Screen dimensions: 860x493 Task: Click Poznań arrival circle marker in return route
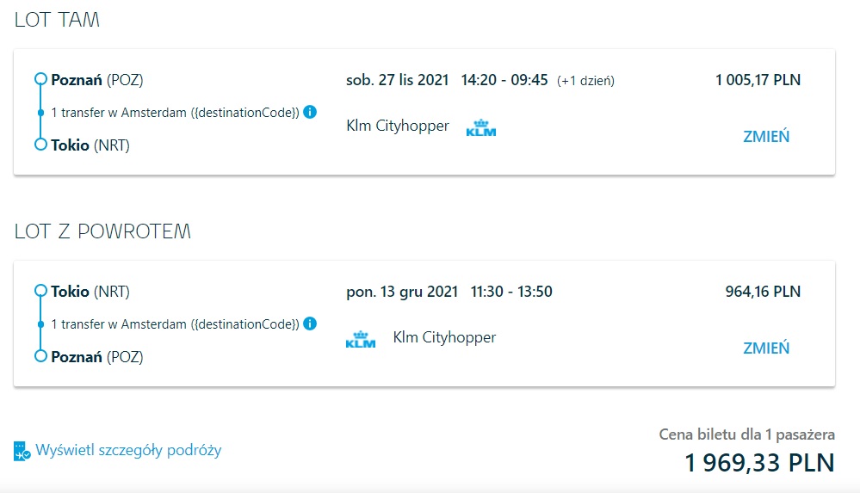[40, 356]
